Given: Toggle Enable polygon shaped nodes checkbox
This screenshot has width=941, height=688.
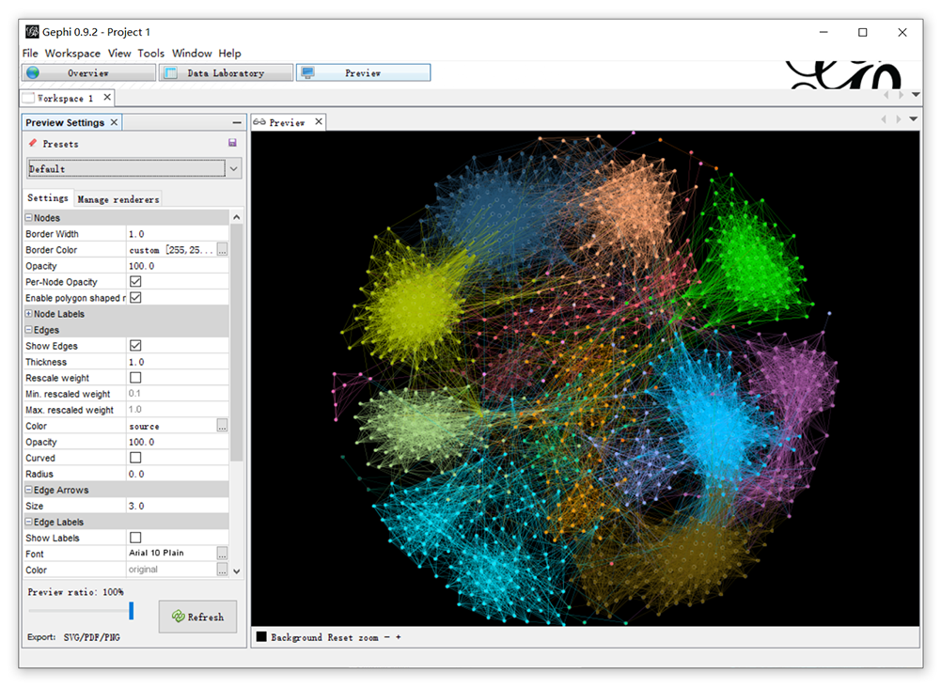Looking at the screenshot, I should 135,298.
